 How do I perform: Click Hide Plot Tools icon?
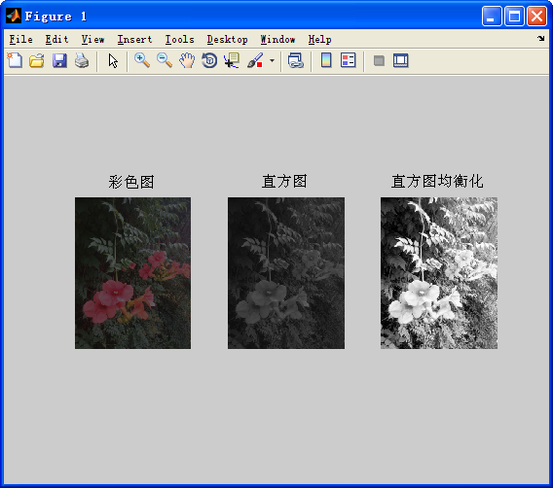[x=379, y=60]
